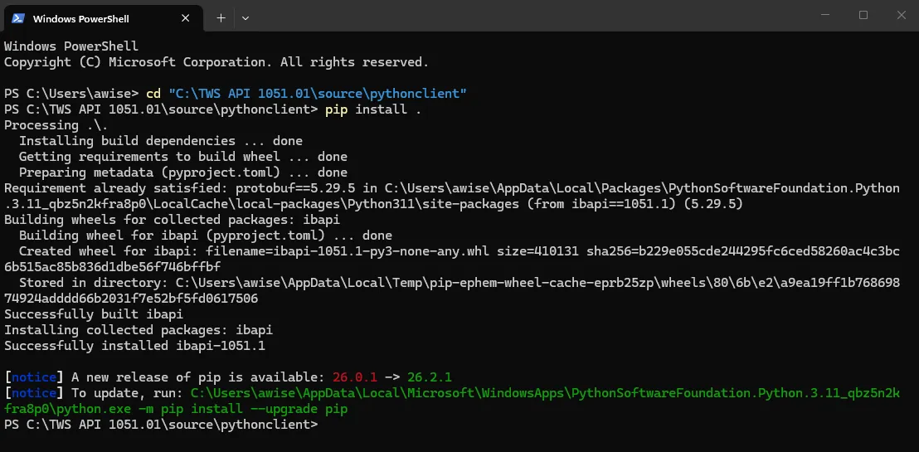
Task: Expand the new tab profile dropdown chevron
Action: pyautogui.click(x=246, y=18)
